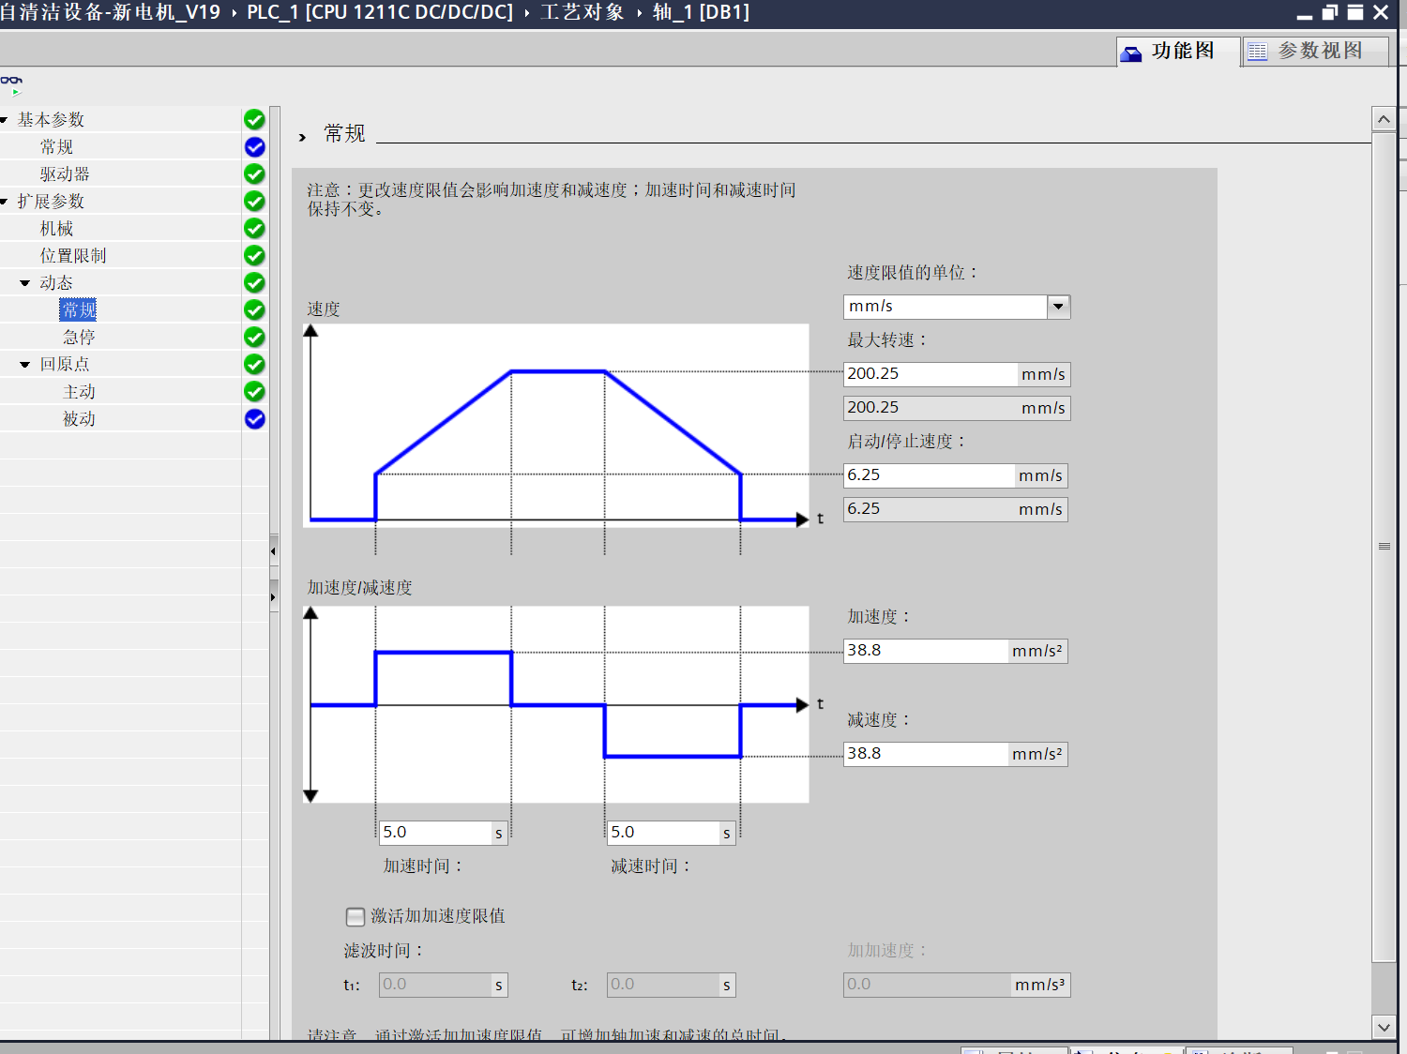The width and height of the screenshot is (1407, 1054).
Task: Click green status checkmark beside 位置限制
Action: (254, 256)
